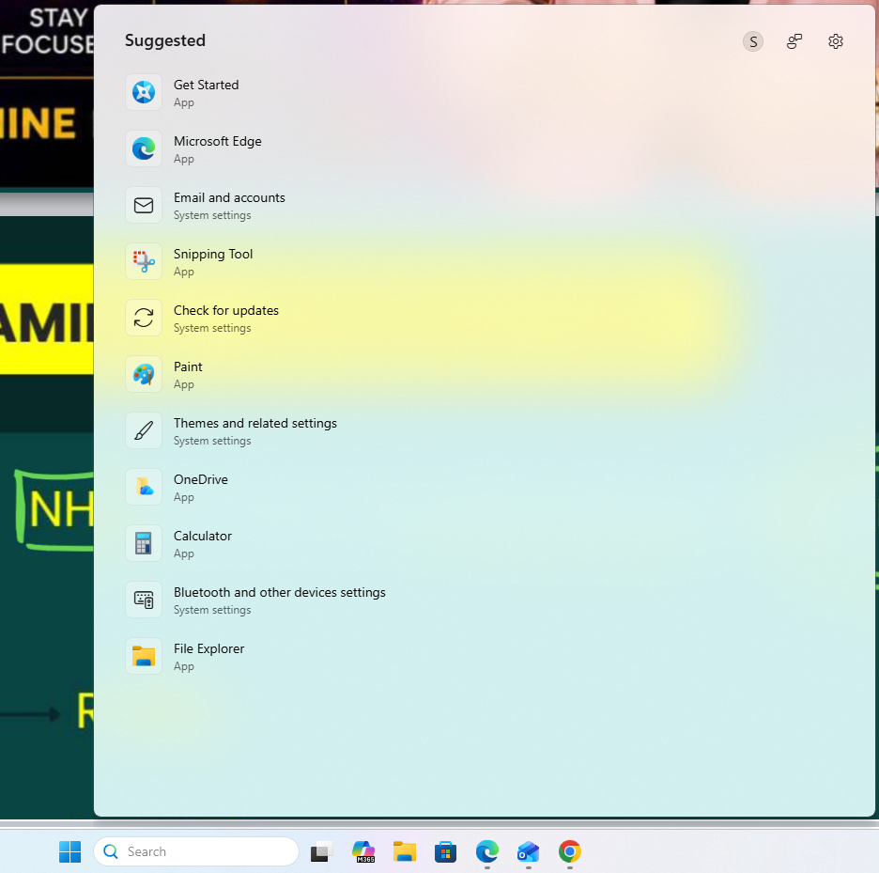Launch the OneDrive app
The width and height of the screenshot is (879, 873).
coord(177,487)
